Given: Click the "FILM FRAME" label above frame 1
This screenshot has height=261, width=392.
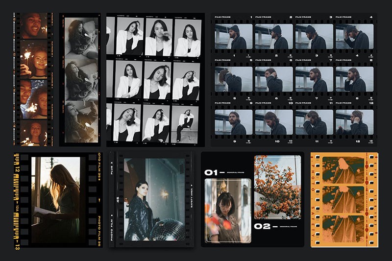Looking at the screenshot, I should (222, 17).
